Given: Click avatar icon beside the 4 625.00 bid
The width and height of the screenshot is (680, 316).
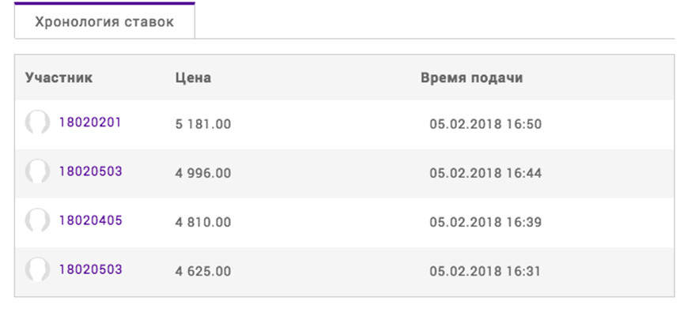Looking at the screenshot, I should pyautogui.click(x=37, y=269).
